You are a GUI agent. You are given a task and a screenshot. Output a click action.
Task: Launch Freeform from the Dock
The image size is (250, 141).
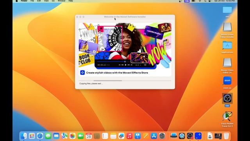(121, 136)
